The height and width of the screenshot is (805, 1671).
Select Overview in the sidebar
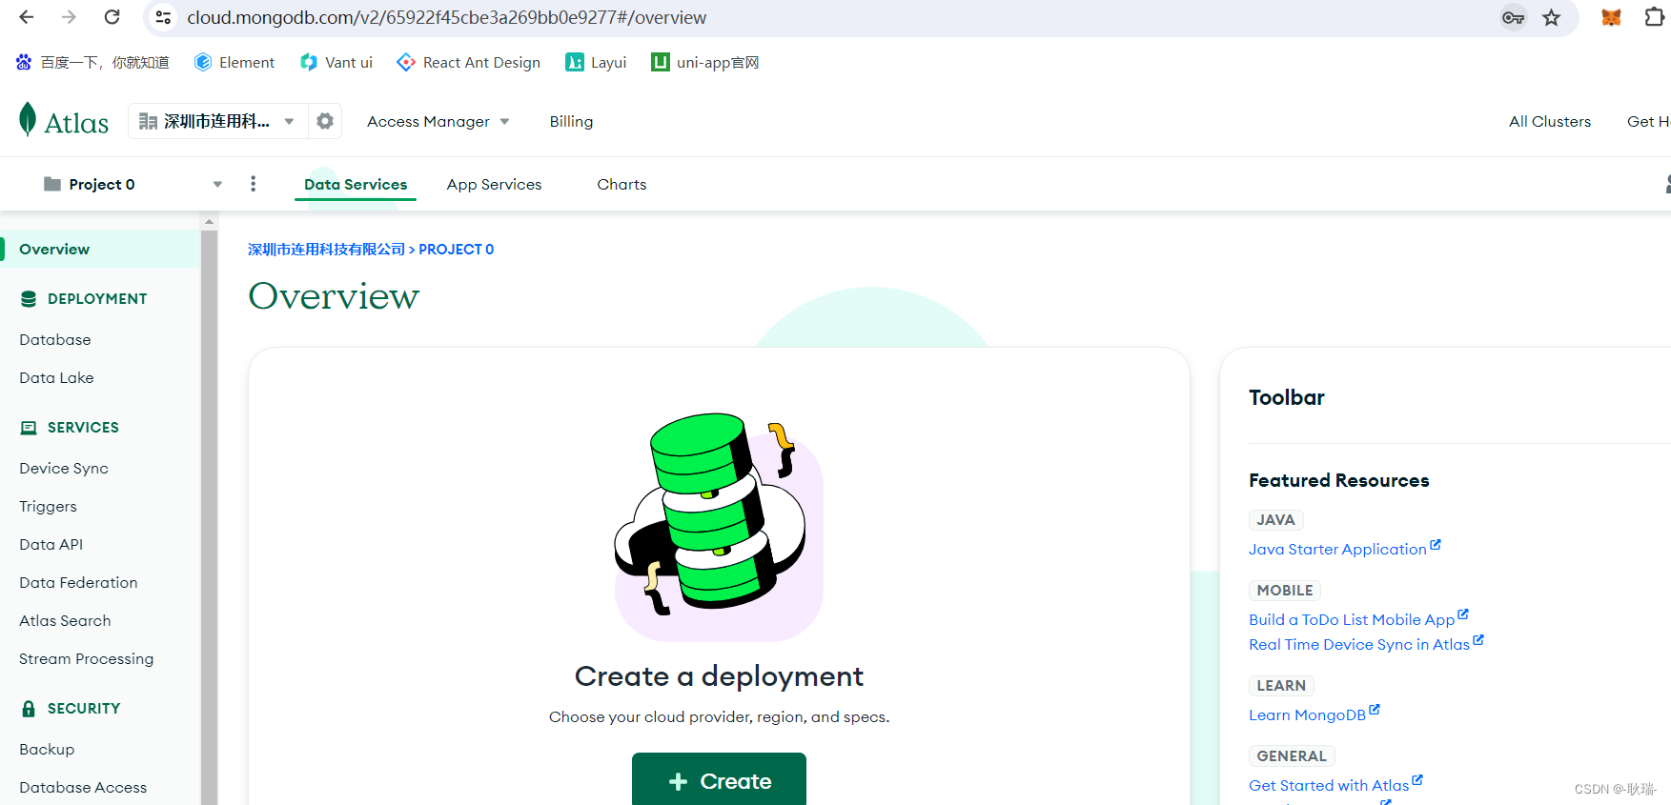(100, 249)
